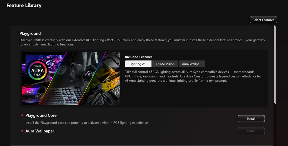The width and height of the screenshot is (288, 146).
Task: Click the 'Discover limitless creativity' description text
Action: click(142, 42)
